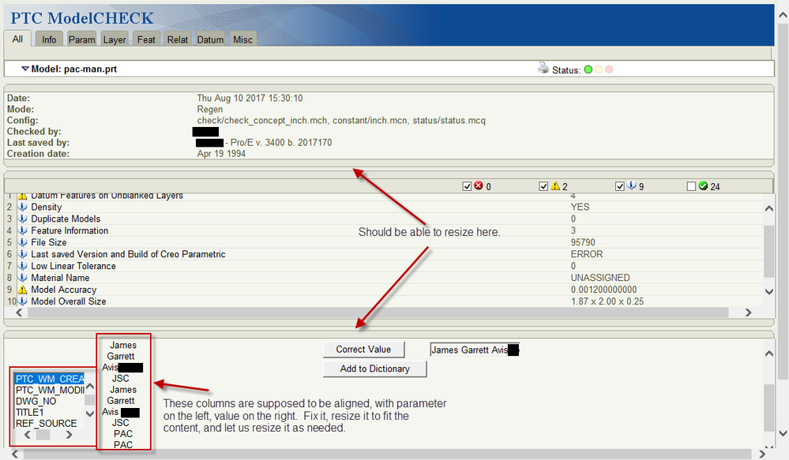Click page vertical scrollbar up arrow
This screenshot has width=789, height=460.
click(x=783, y=15)
